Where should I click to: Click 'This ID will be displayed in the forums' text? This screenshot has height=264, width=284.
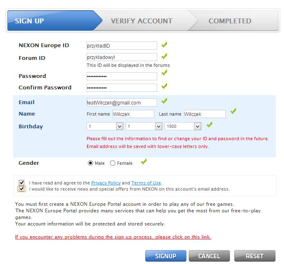point(128,65)
